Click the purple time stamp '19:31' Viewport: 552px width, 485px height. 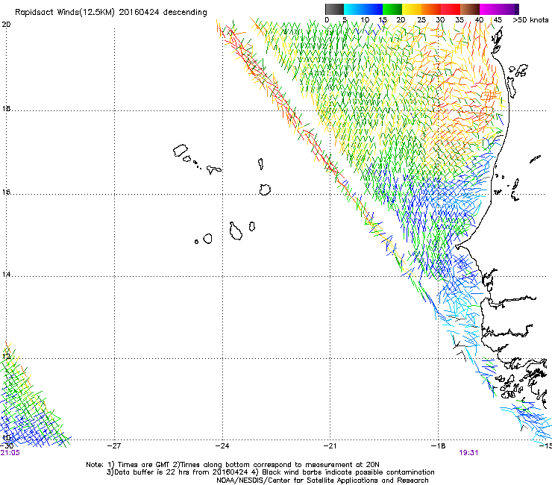(468, 453)
